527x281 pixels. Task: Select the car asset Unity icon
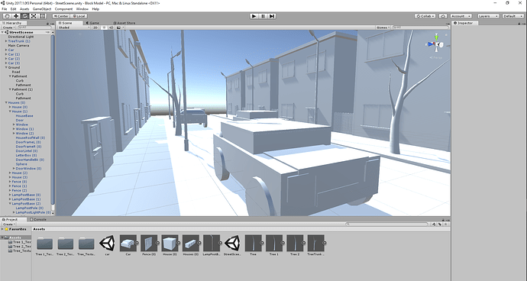coord(107,243)
